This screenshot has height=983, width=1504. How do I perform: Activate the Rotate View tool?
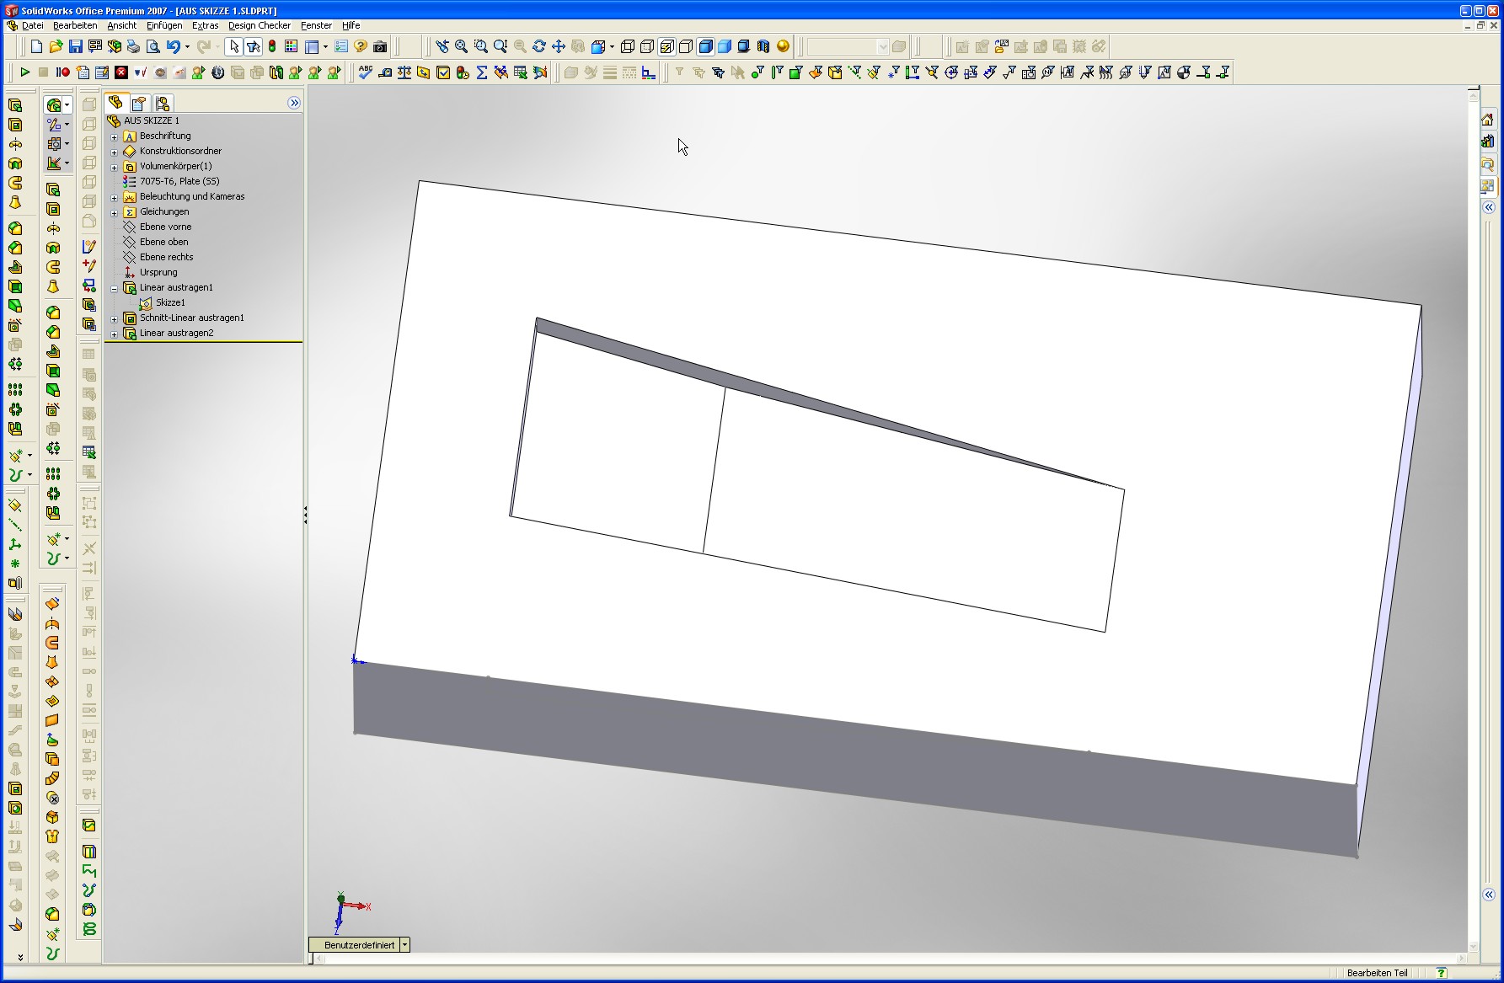539,46
